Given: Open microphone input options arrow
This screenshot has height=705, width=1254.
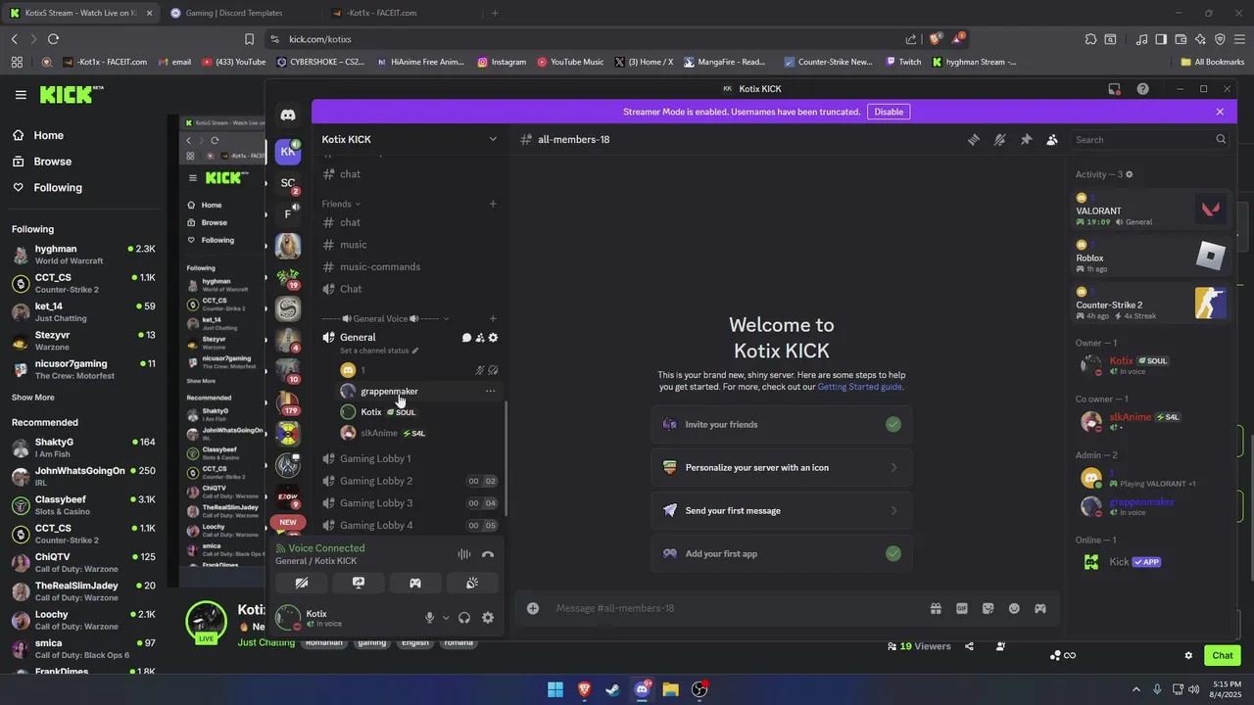Looking at the screenshot, I should pyautogui.click(x=446, y=618).
